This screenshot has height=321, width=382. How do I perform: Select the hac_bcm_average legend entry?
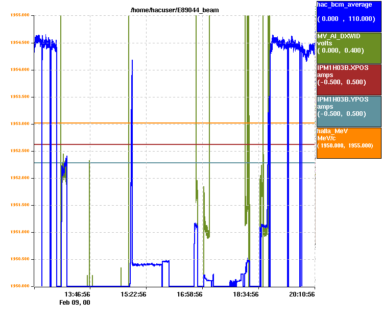(348, 16)
